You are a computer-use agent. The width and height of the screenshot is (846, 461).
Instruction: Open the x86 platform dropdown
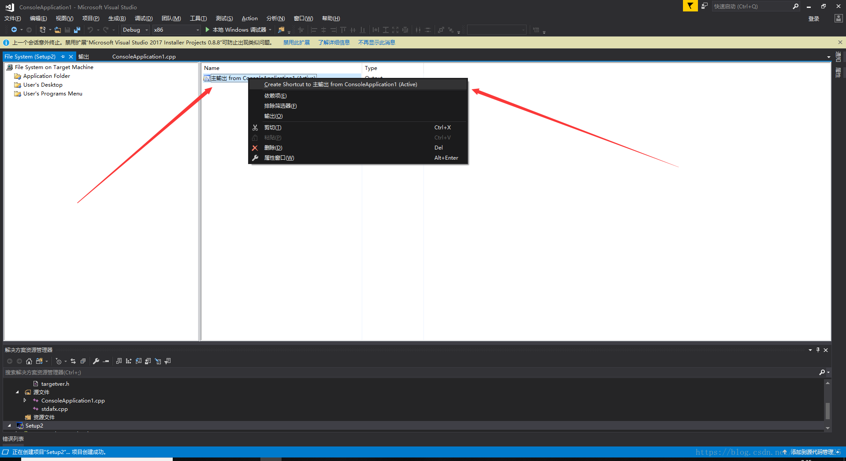pyautogui.click(x=176, y=30)
